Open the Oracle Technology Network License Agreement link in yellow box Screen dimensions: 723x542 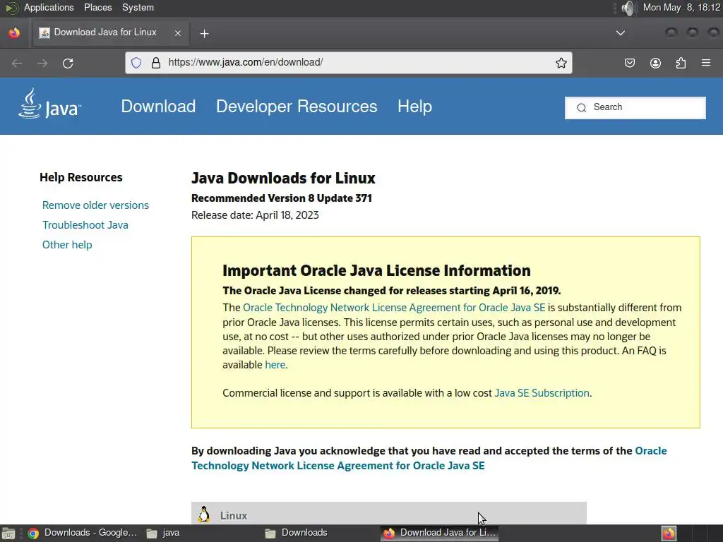point(394,308)
